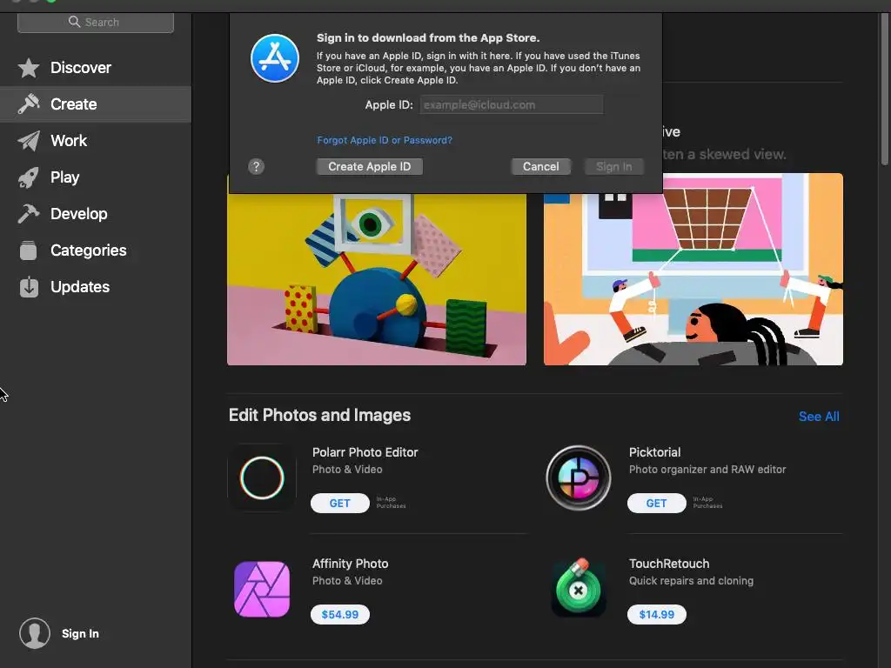Click GET button for Picktorial
The width and height of the screenshot is (891, 668).
pos(656,504)
